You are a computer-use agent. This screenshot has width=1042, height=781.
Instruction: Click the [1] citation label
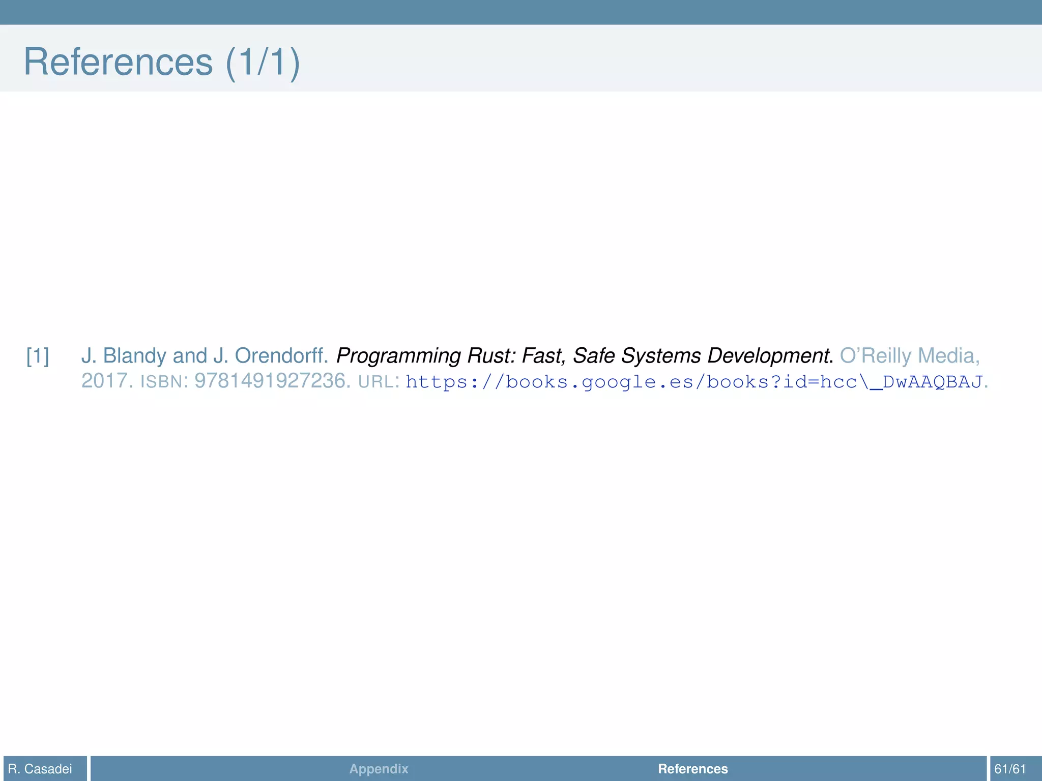[x=38, y=356]
